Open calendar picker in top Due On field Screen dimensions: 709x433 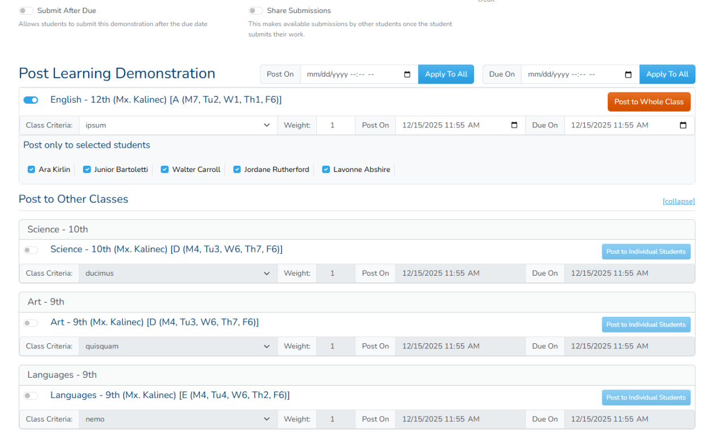(628, 74)
